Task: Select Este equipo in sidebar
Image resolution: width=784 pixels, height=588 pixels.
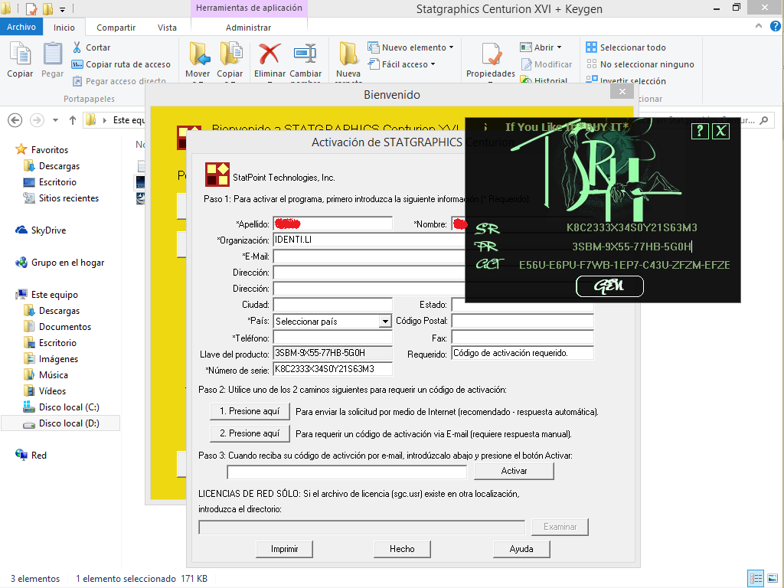Action: [47, 295]
